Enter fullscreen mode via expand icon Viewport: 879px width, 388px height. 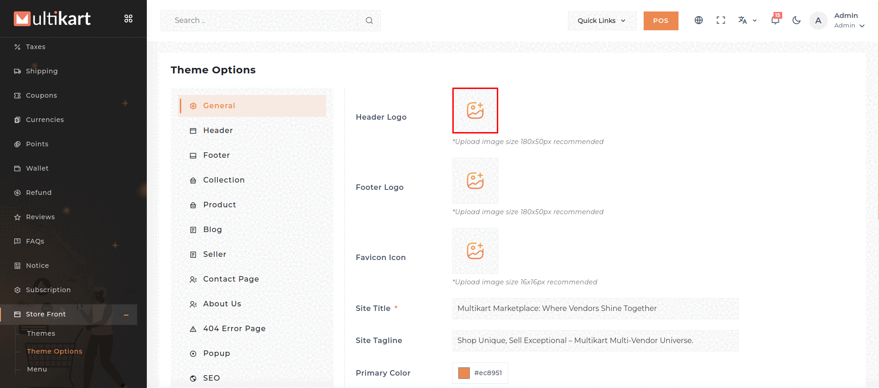click(x=721, y=20)
